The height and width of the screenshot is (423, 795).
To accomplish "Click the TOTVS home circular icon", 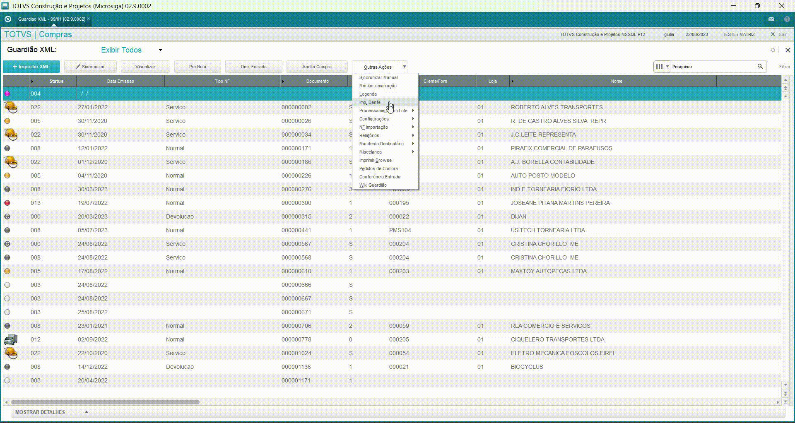I will 7,19.
